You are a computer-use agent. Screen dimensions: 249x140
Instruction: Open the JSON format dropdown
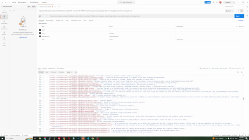click(x=70, y=72)
